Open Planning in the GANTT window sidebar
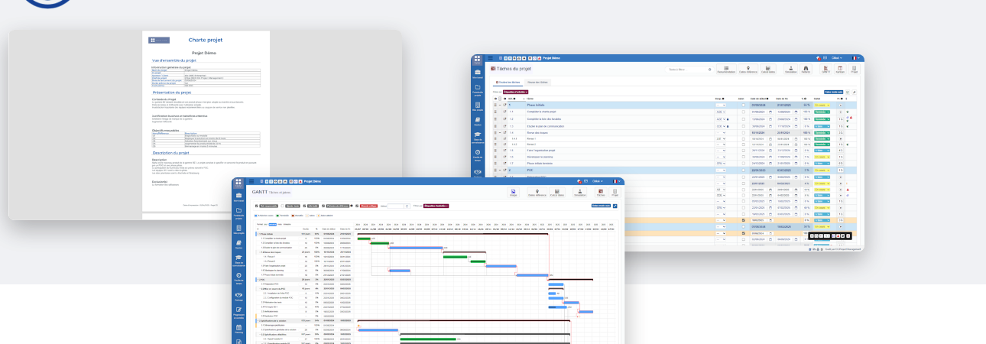The image size is (986, 344). click(x=238, y=329)
